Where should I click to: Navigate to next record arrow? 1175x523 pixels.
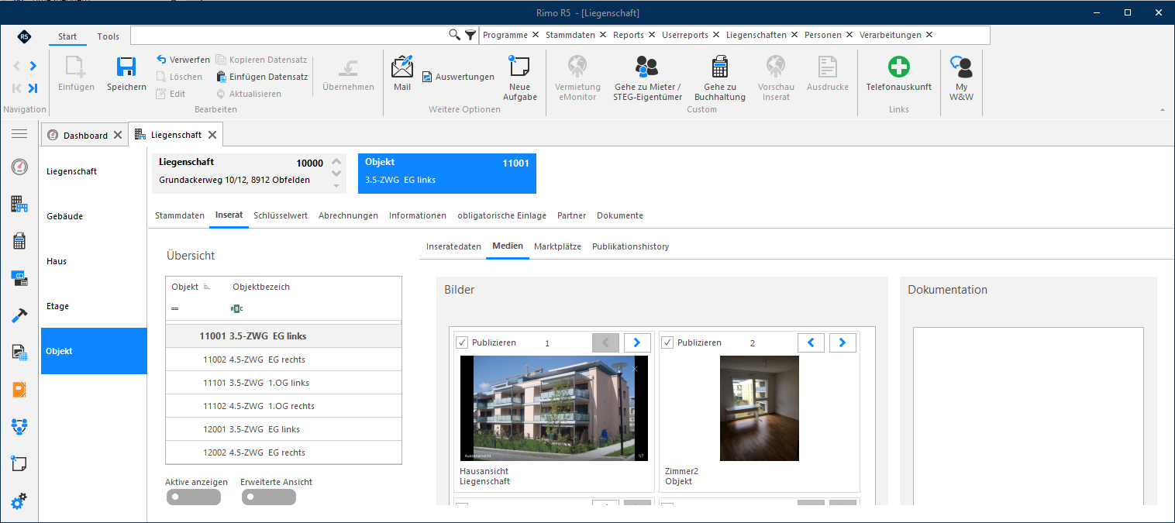[33, 66]
